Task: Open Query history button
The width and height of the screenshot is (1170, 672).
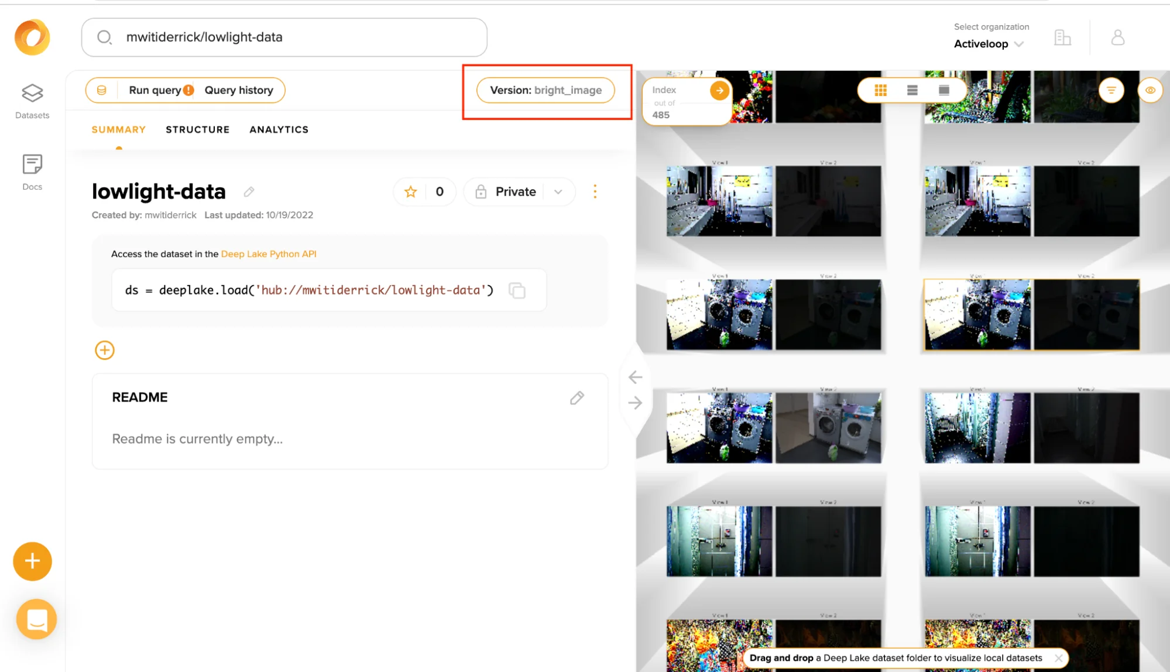Action: [239, 89]
